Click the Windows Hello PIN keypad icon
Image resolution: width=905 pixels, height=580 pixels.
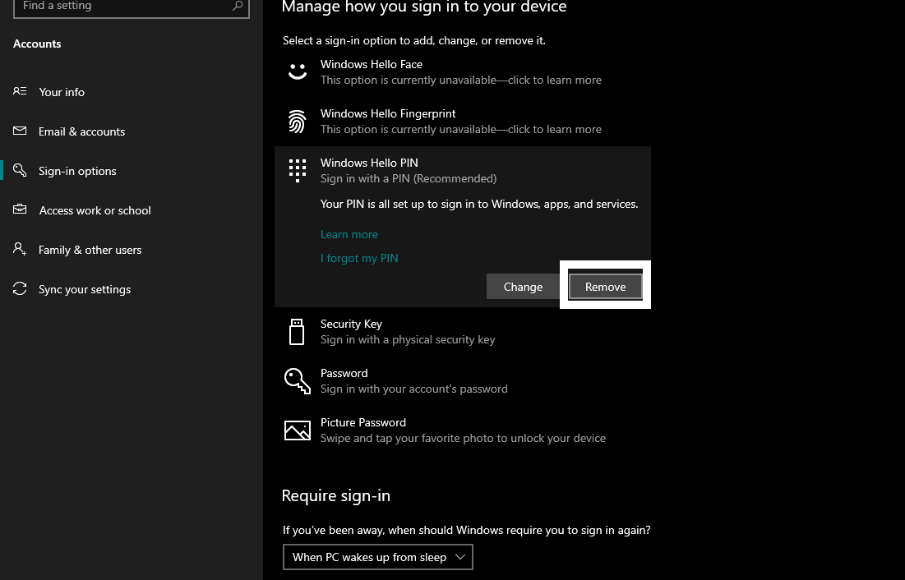click(298, 171)
